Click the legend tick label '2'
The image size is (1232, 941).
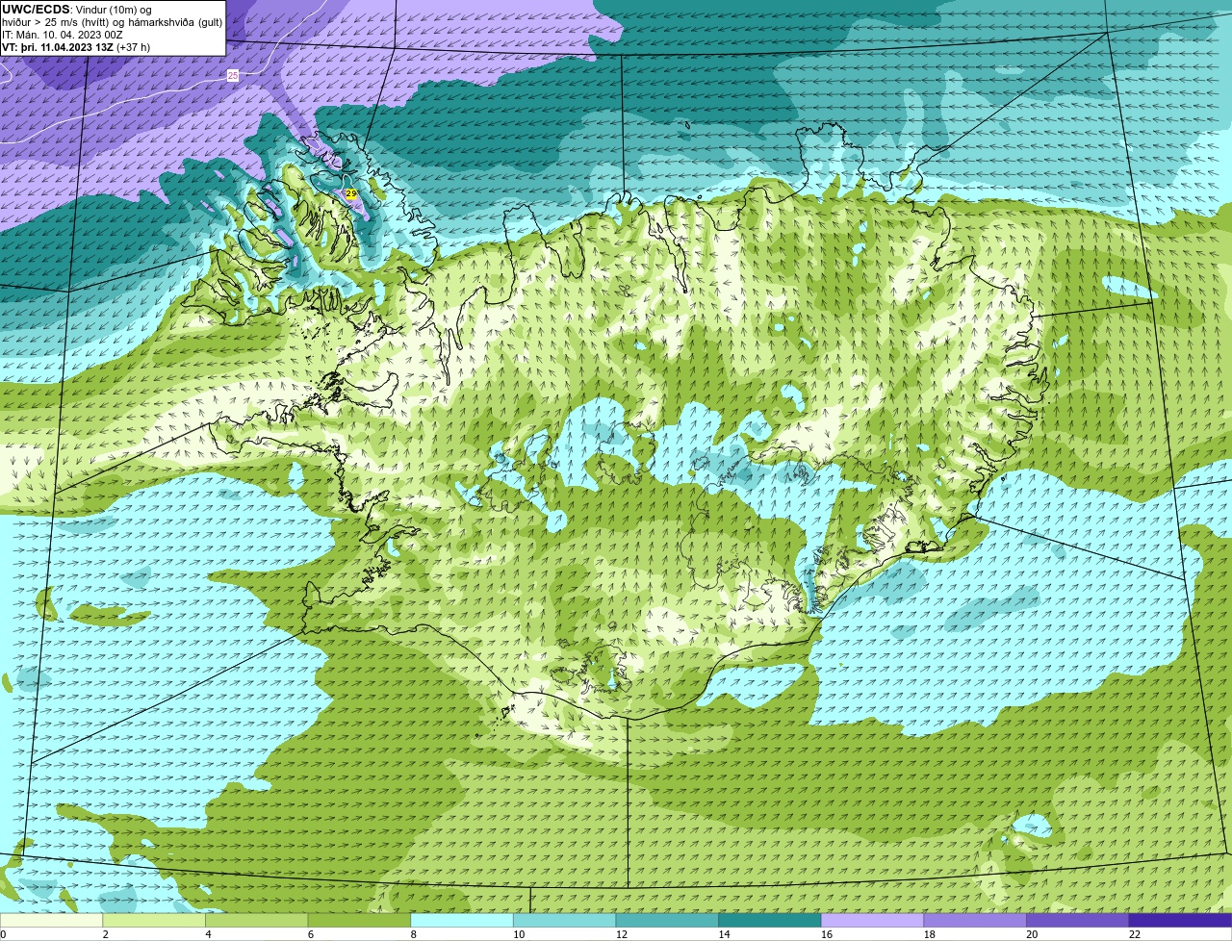105,934
